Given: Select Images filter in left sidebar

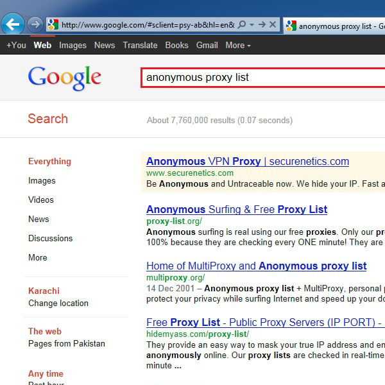Looking at the screenshot, I should (x=42, y=181).
